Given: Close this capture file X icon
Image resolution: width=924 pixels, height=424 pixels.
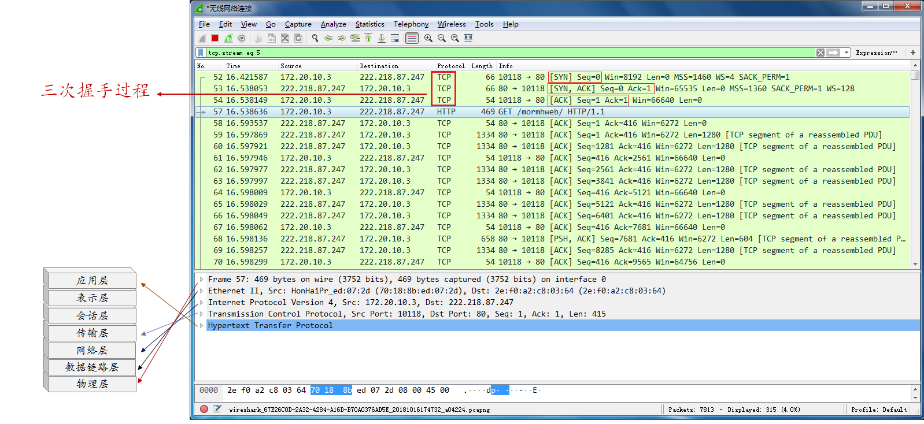Looking at the screenshot, I should point(285,38).
